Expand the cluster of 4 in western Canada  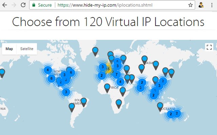pos(48,70)
